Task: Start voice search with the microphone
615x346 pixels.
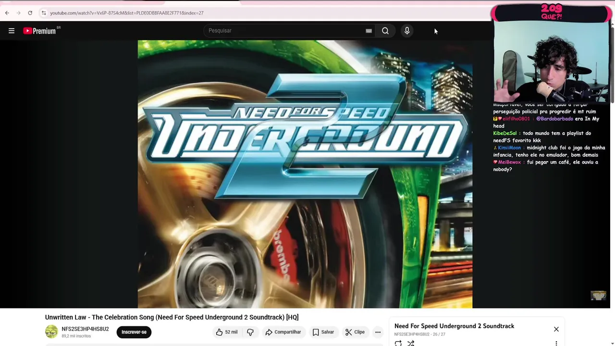Action: click(407, 31)
